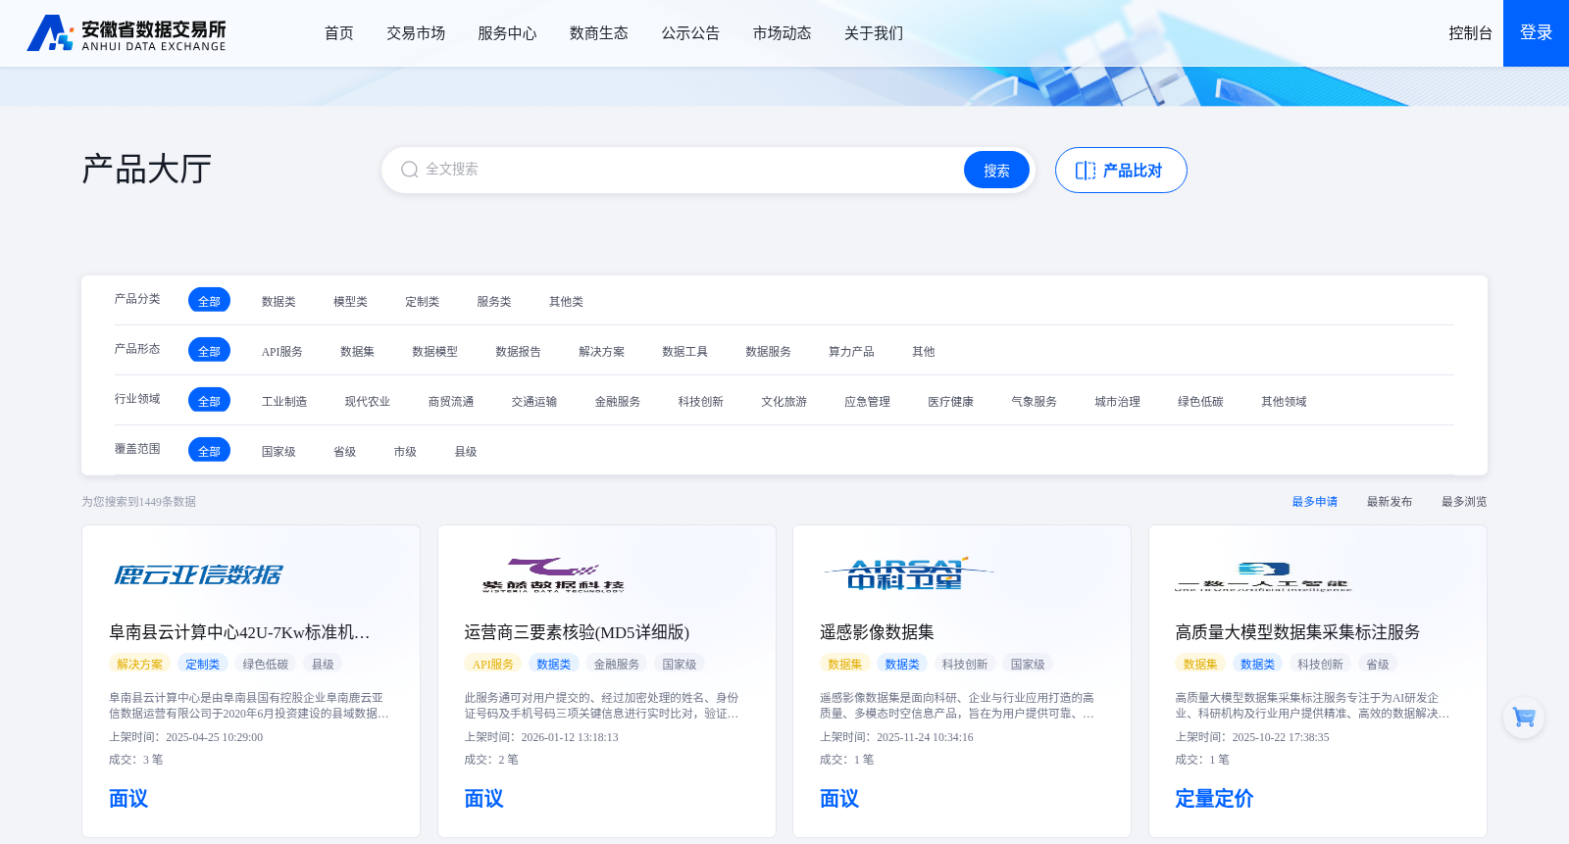The width and height of the screenshot is (1569, 844).
Task: Open 运营商三要素核验(MD5详细版) product
Action: (577, 632)
